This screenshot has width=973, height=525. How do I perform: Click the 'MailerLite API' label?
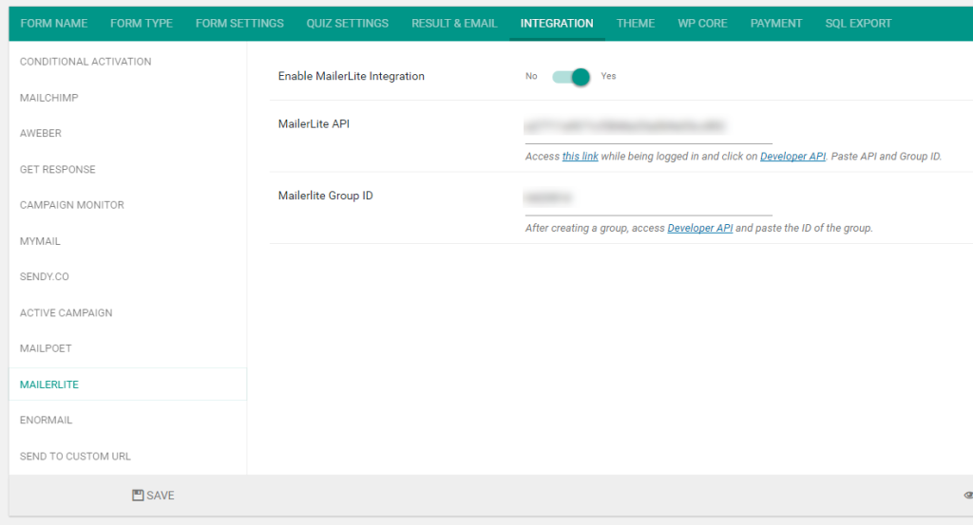[x=314, y=124]
